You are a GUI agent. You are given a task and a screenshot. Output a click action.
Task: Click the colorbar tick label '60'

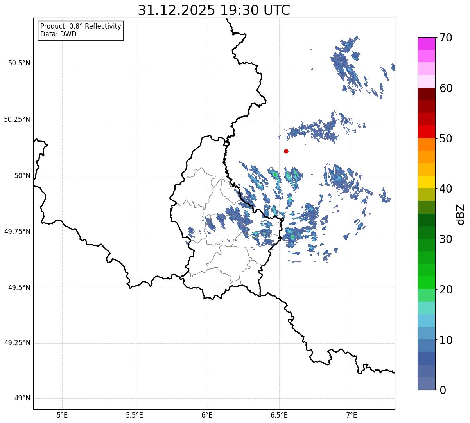click(445, 88)
